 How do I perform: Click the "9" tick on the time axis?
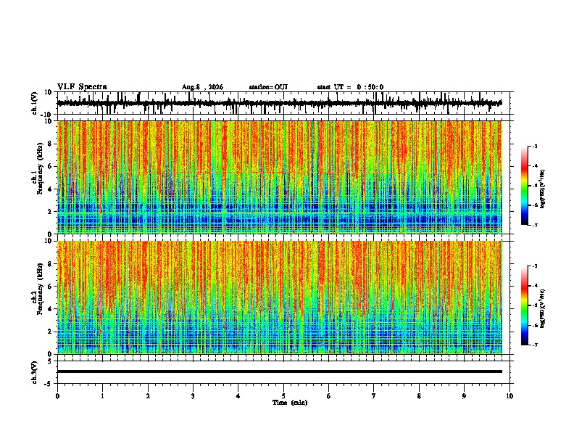point(464,396)
